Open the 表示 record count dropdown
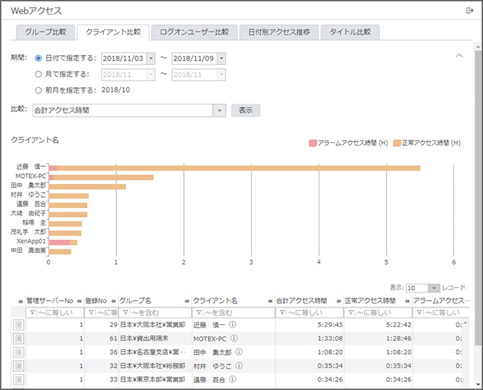Image resolution: width=483 pixels, height=390 pixels. 434,288
